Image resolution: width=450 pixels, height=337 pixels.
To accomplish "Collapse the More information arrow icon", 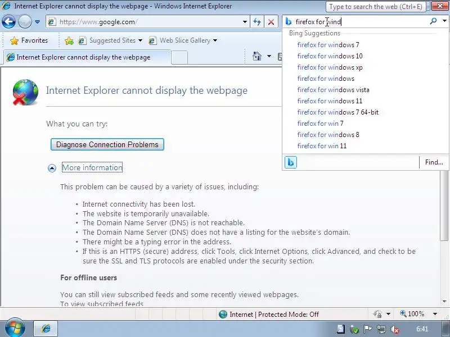I will click(52, 168).
